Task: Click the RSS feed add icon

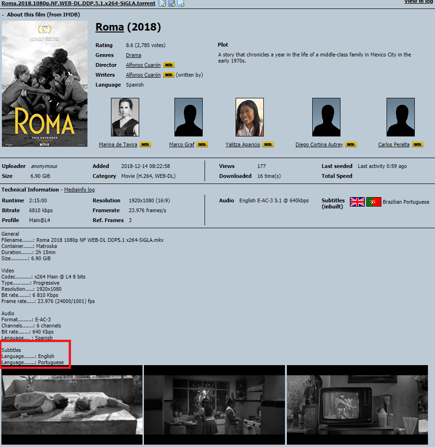Action: [162, 3]
